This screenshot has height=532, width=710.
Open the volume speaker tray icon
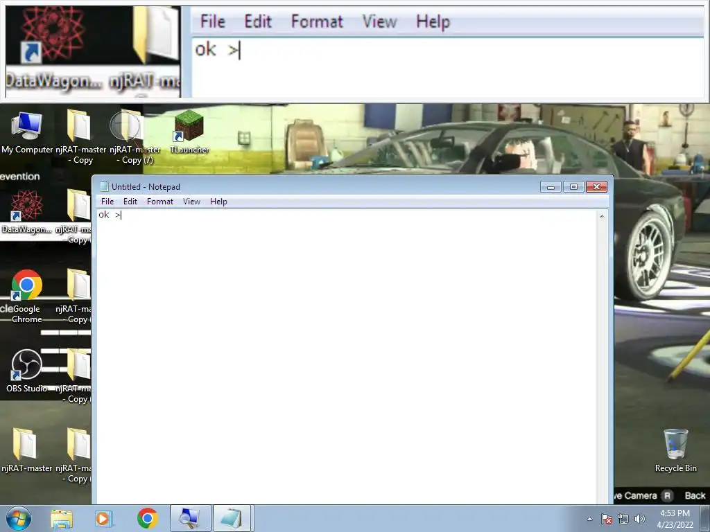pos(639,519)
